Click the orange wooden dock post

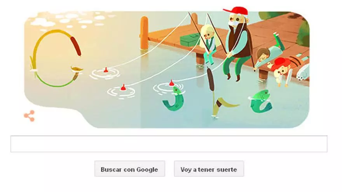[144, 33]
